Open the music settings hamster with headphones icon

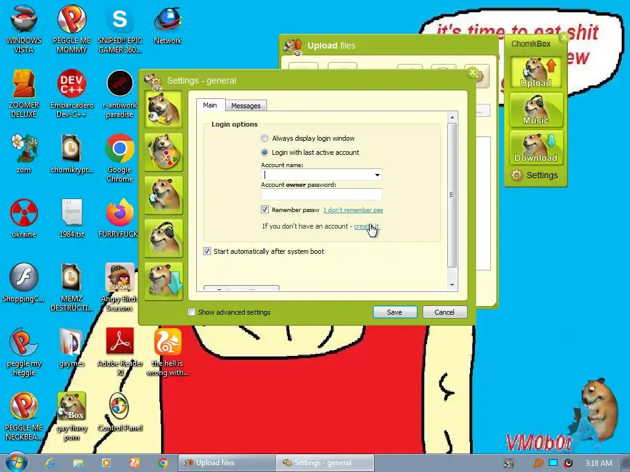click(x=164, y=238)
